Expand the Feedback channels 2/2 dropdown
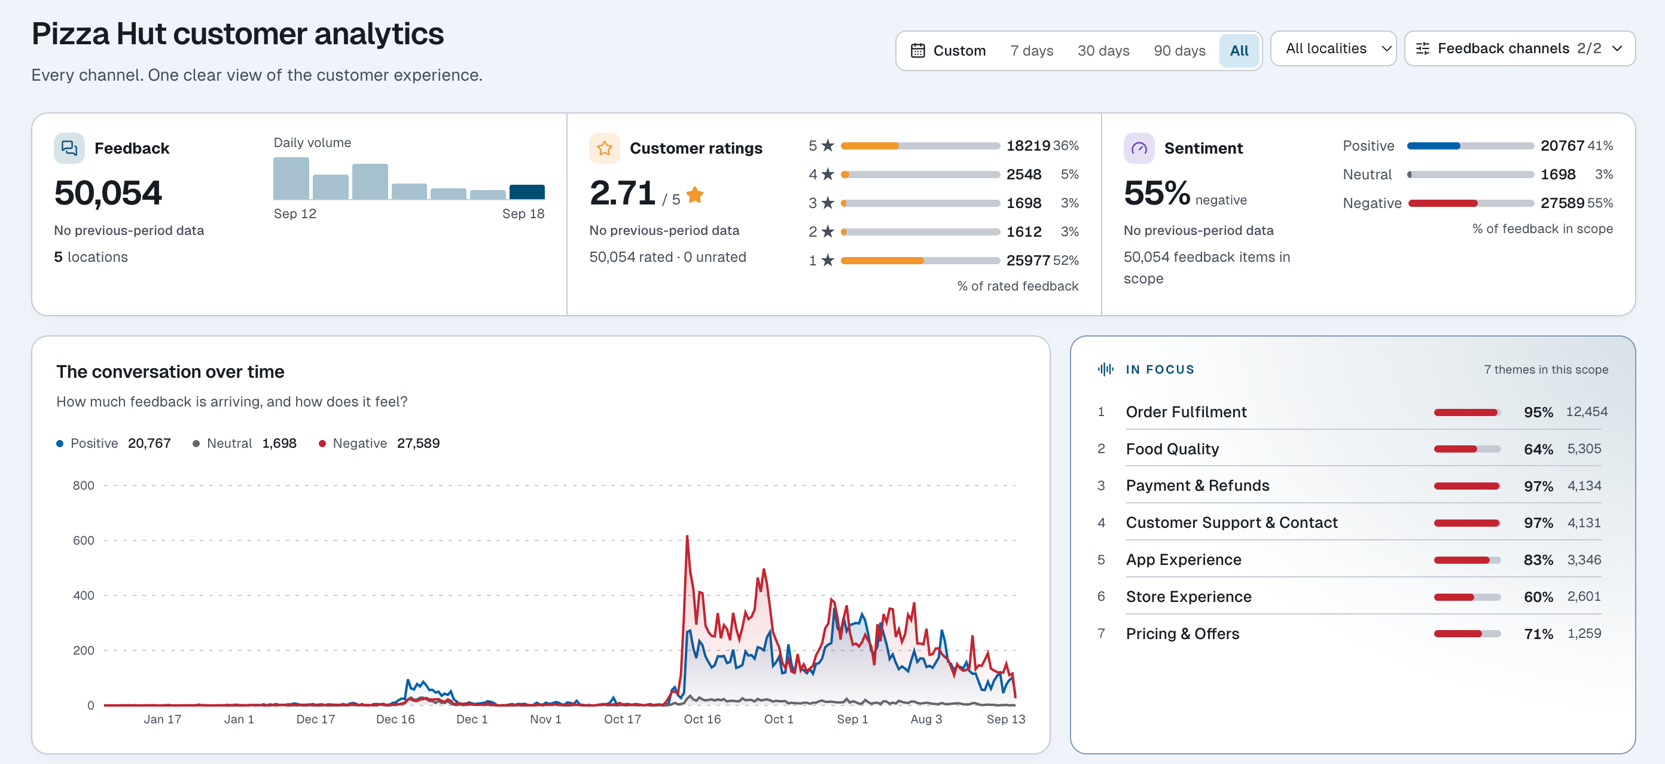Viewport: 1665px width, 764px height. click(1519, 48)
